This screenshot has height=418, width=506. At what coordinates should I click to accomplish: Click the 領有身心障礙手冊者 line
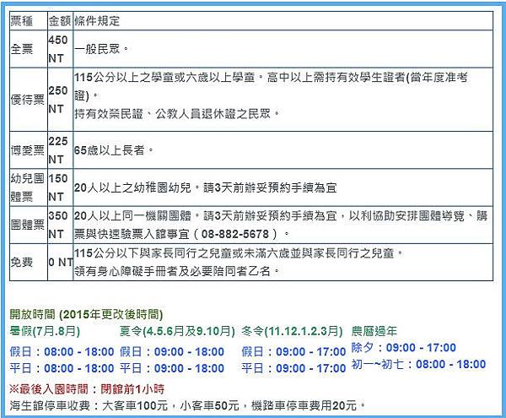pyautogui.click(x=176, y=271)
